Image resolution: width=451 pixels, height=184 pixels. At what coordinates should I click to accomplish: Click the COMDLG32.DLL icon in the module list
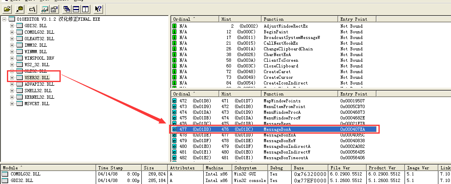(x=5, y=174)
